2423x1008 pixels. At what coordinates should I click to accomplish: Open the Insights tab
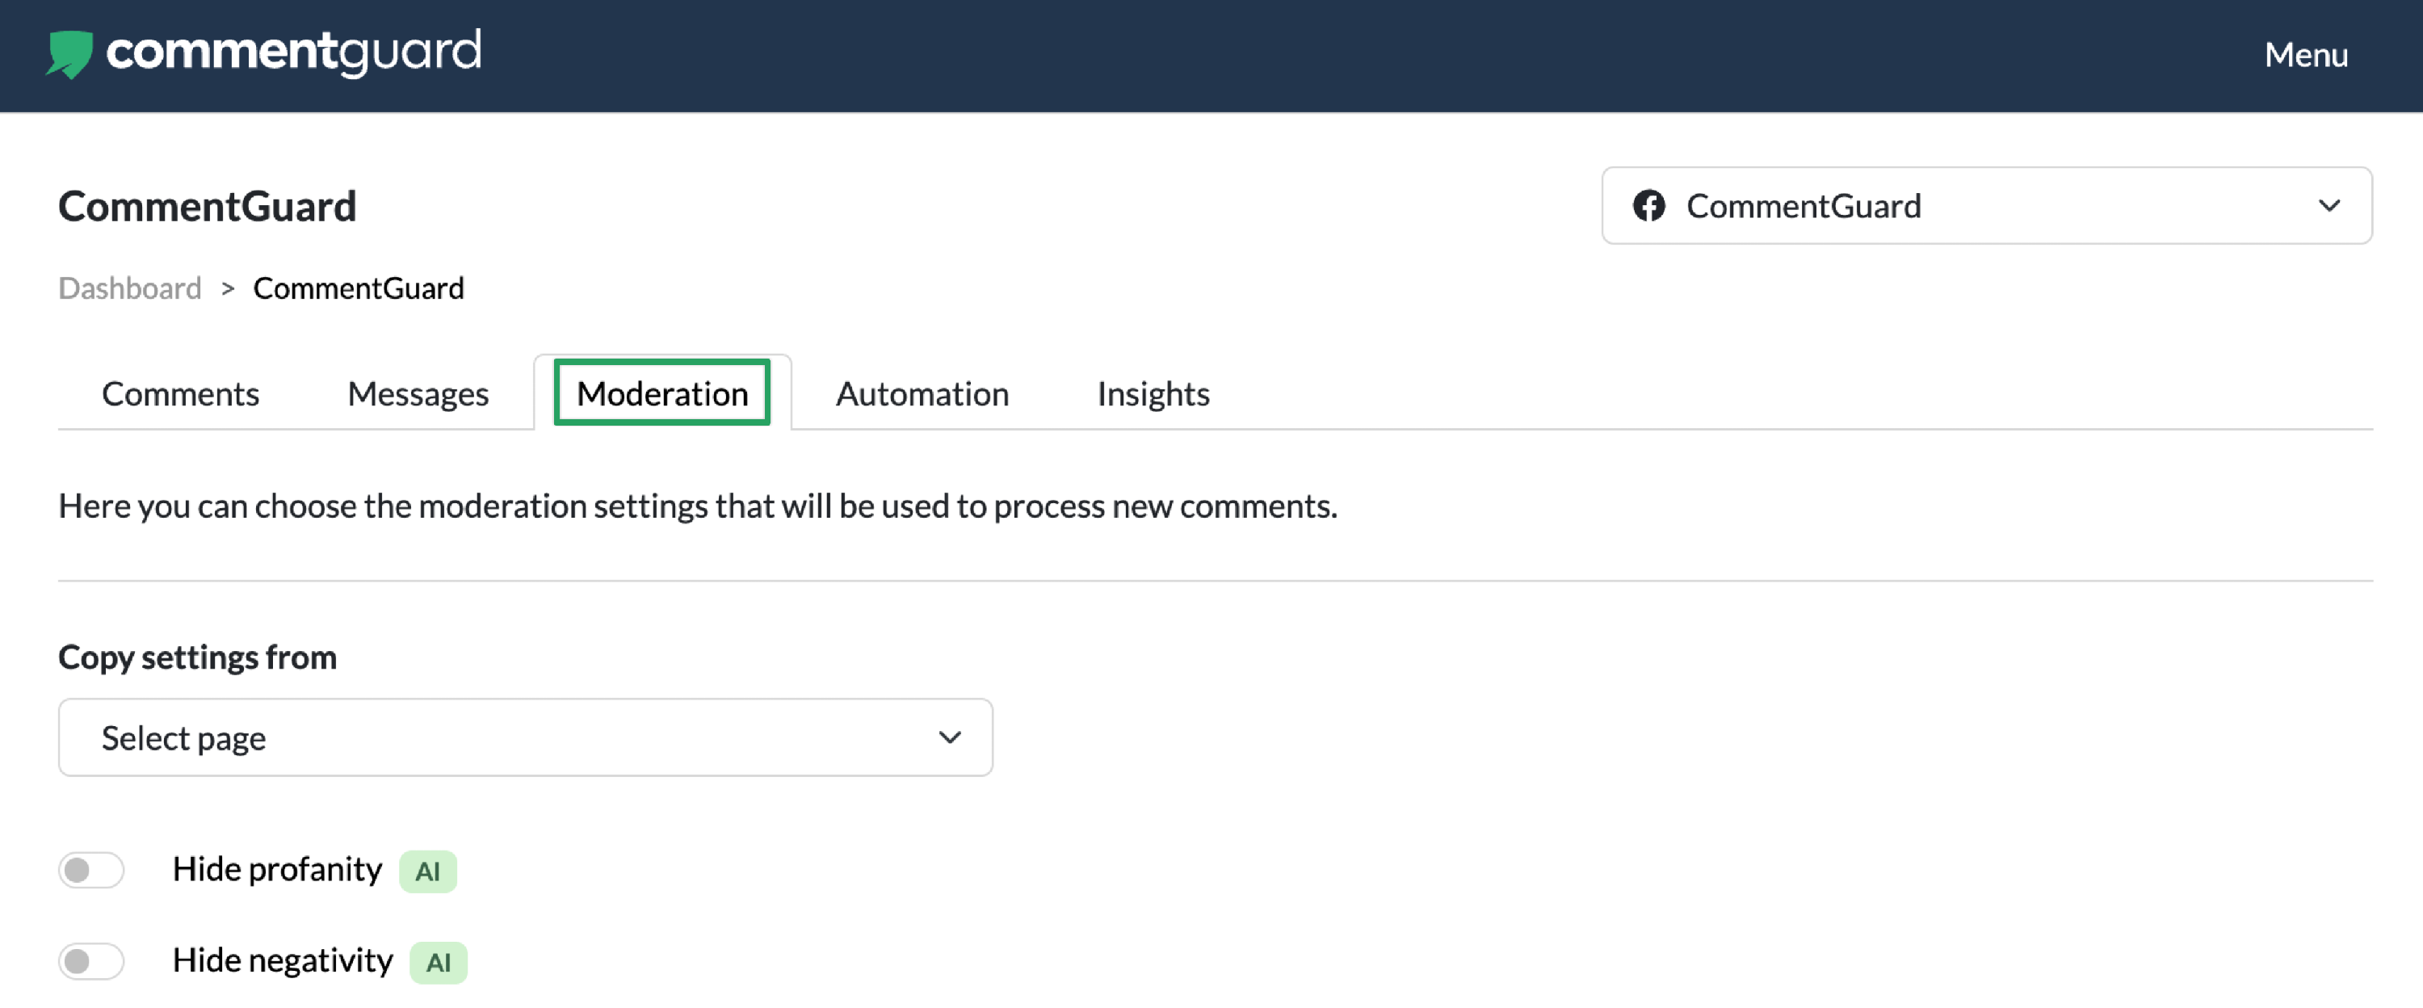point(1153,394)
